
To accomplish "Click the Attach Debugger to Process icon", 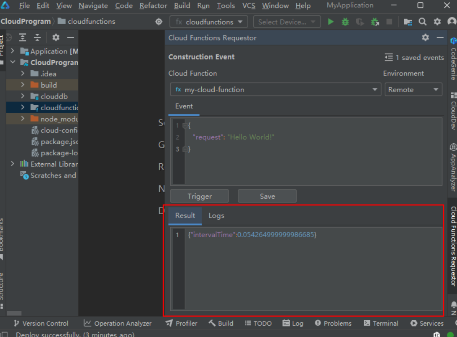I will pyautogui.click(x=375, y=22).
